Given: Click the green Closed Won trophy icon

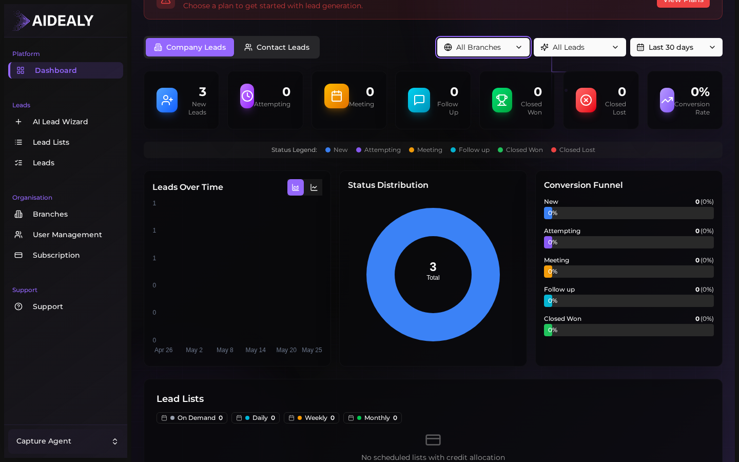Looking at the screenshot, I should click(502, 100).
